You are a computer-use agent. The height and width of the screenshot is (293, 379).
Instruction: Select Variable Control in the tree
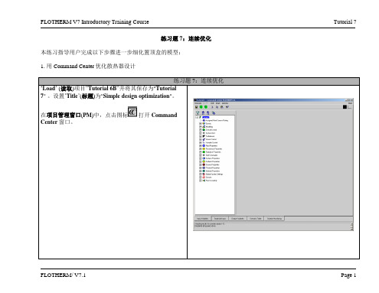click(x=211, y=142)
